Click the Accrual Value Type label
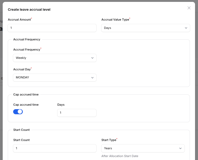The width and height of the screenshot is (198, 160). pos(115,20)
